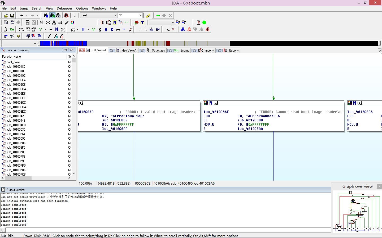Expand the No dropdown next to Text
Image resolution: width=382 pixels, height=238 pixels.
(x=130, y=15)
